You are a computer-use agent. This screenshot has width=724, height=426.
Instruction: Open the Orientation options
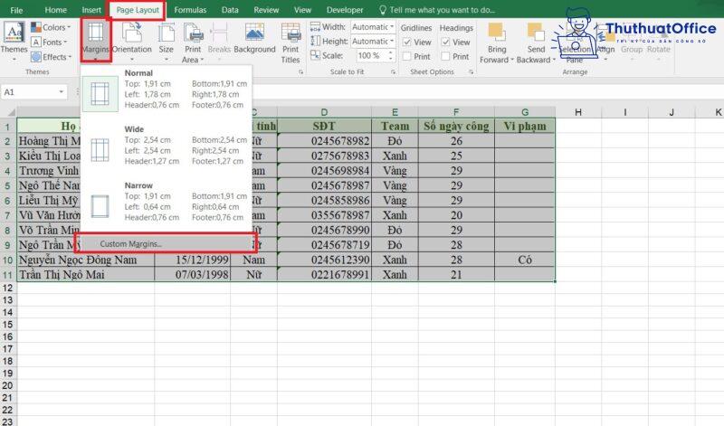pos(131,42)
